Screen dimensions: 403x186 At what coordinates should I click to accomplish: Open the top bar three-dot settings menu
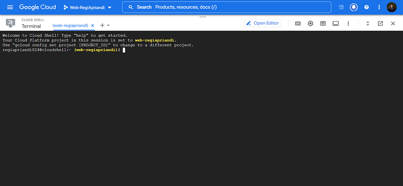point(379,7)
